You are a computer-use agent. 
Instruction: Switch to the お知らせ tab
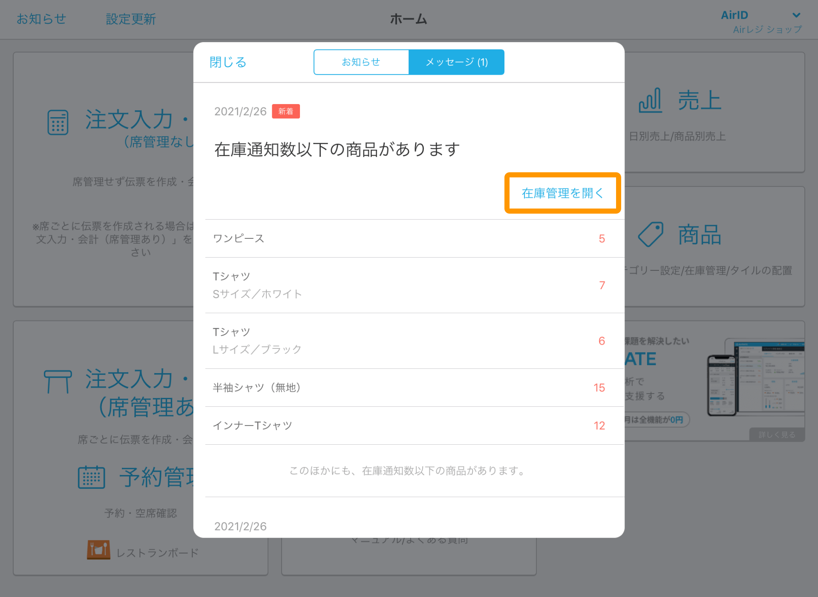(x=361, y=62)
